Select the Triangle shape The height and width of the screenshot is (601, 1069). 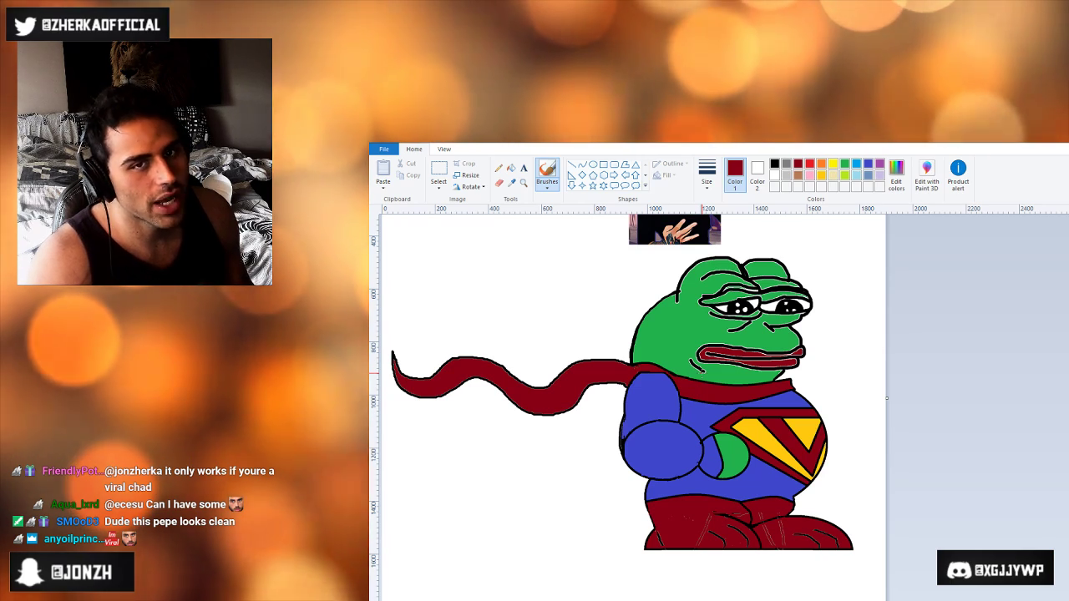coord(636,164)
